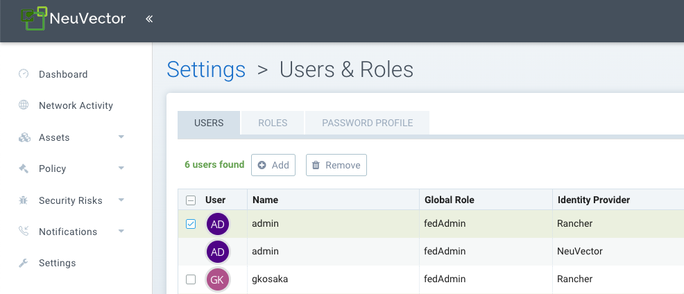Click the Assets cubes icon

[x=24, y=137]
